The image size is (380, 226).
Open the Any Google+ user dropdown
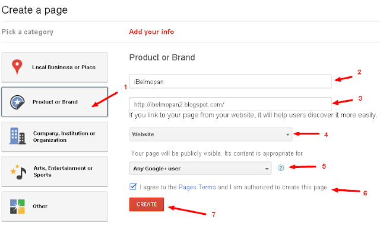pyautogui.click(x=200, y=168)
